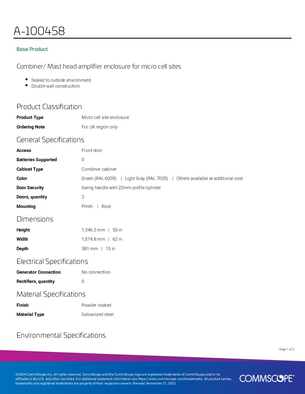This screenshot has height=394, width=305.
Task: Click the General Specifications heading
Action: click(50, 140)
